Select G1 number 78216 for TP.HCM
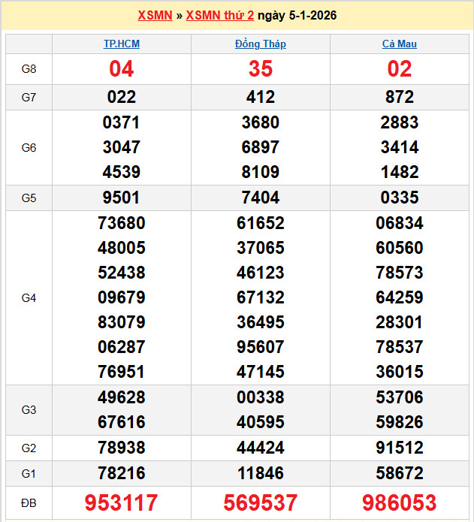Viewport: 474px width, 522px height. coord(122,473)
